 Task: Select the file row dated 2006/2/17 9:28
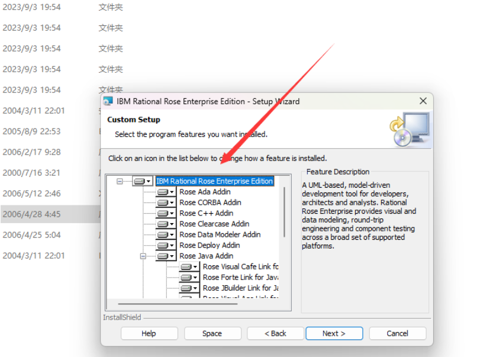(x=50, y=152)
